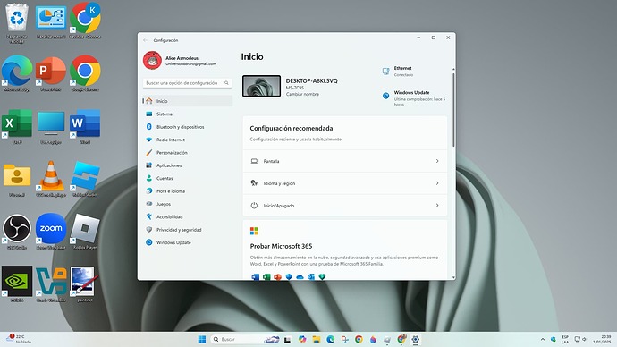Open Accesibilidad settings

coord(187,216)
